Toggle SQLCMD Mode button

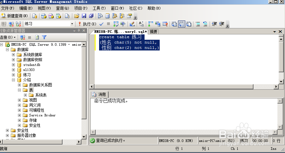165,24
